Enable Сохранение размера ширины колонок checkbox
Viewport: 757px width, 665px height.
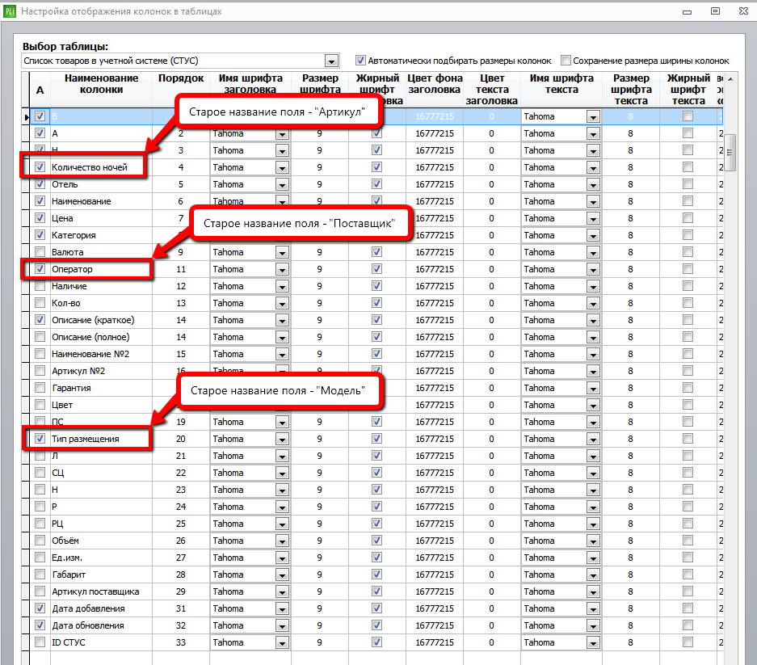[x=566, y=61]
